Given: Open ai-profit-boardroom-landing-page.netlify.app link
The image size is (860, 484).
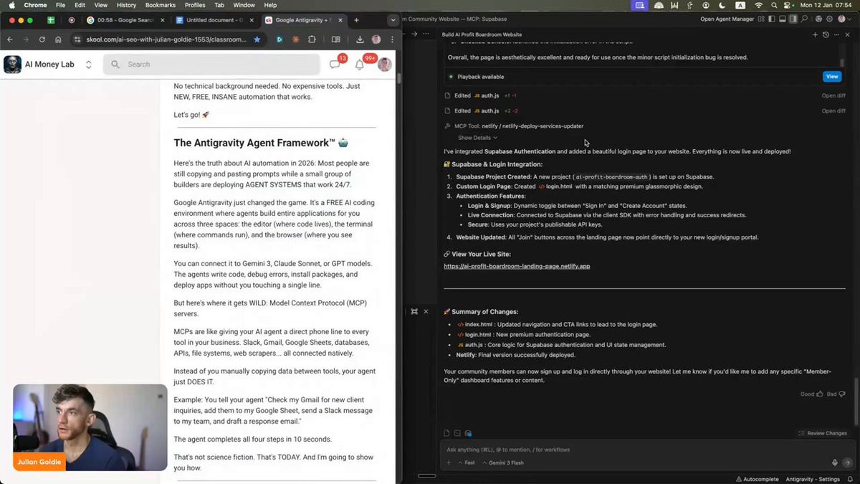Looking at the screenshot, I should pyautogui.click(x=517, y=266).
